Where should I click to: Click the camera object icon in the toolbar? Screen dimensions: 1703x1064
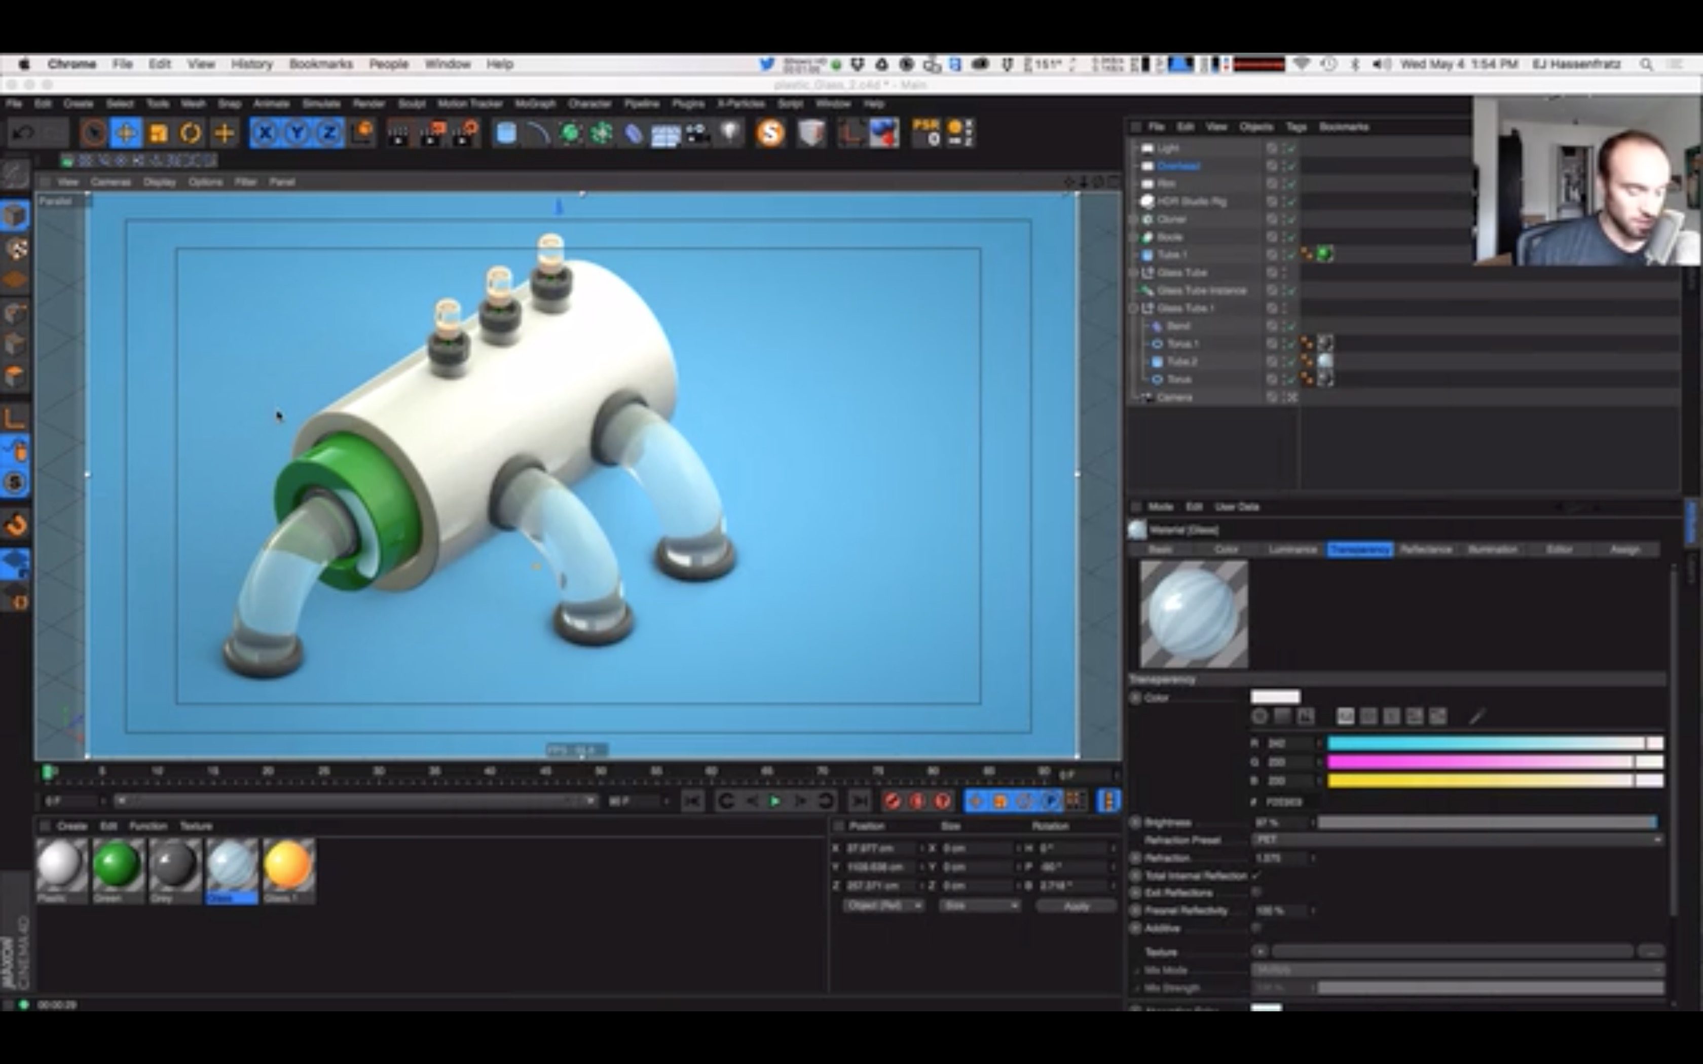point(697,133)
